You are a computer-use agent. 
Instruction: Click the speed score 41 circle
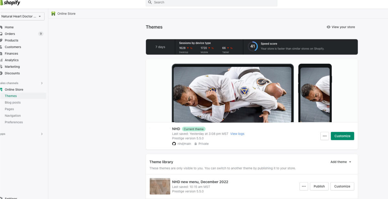(x=253, y=46)
